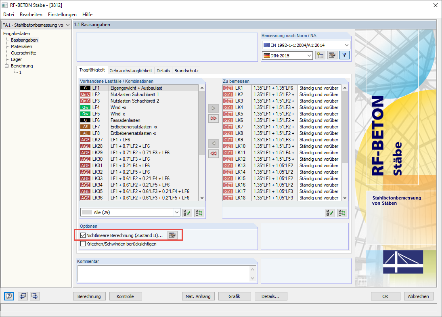Click into the Kommentar text field
This screenshot has height=317, width=442.
tap(164, 273)
